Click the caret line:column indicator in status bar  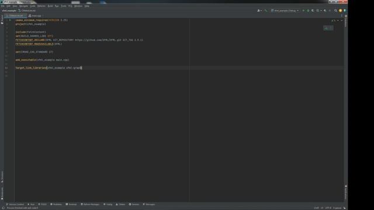tap(316, 208)
